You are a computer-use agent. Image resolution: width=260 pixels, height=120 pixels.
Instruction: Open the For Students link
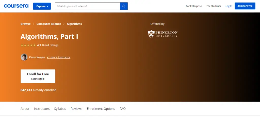(x=214, y=6)
